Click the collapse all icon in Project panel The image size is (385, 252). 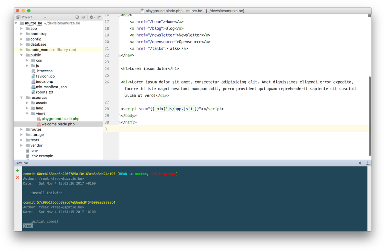coord(83,17)
